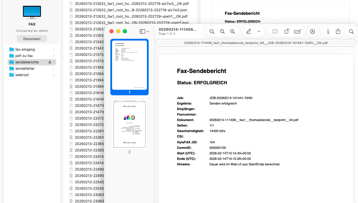Reset zoom to actual size
The image size is (358, 203).
point(222,32)
